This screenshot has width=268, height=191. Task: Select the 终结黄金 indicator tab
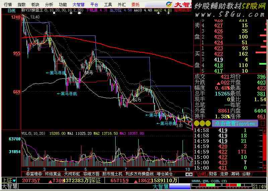[x=53, y=174]
